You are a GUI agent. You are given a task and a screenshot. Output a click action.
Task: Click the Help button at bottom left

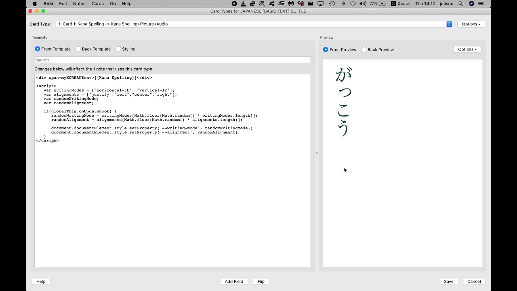tap(41, 281)
